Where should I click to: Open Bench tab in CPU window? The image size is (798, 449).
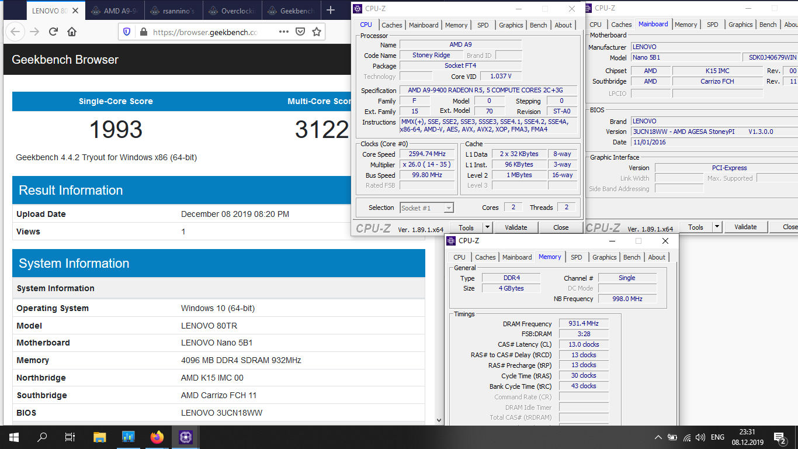click(x=539, y=25)
